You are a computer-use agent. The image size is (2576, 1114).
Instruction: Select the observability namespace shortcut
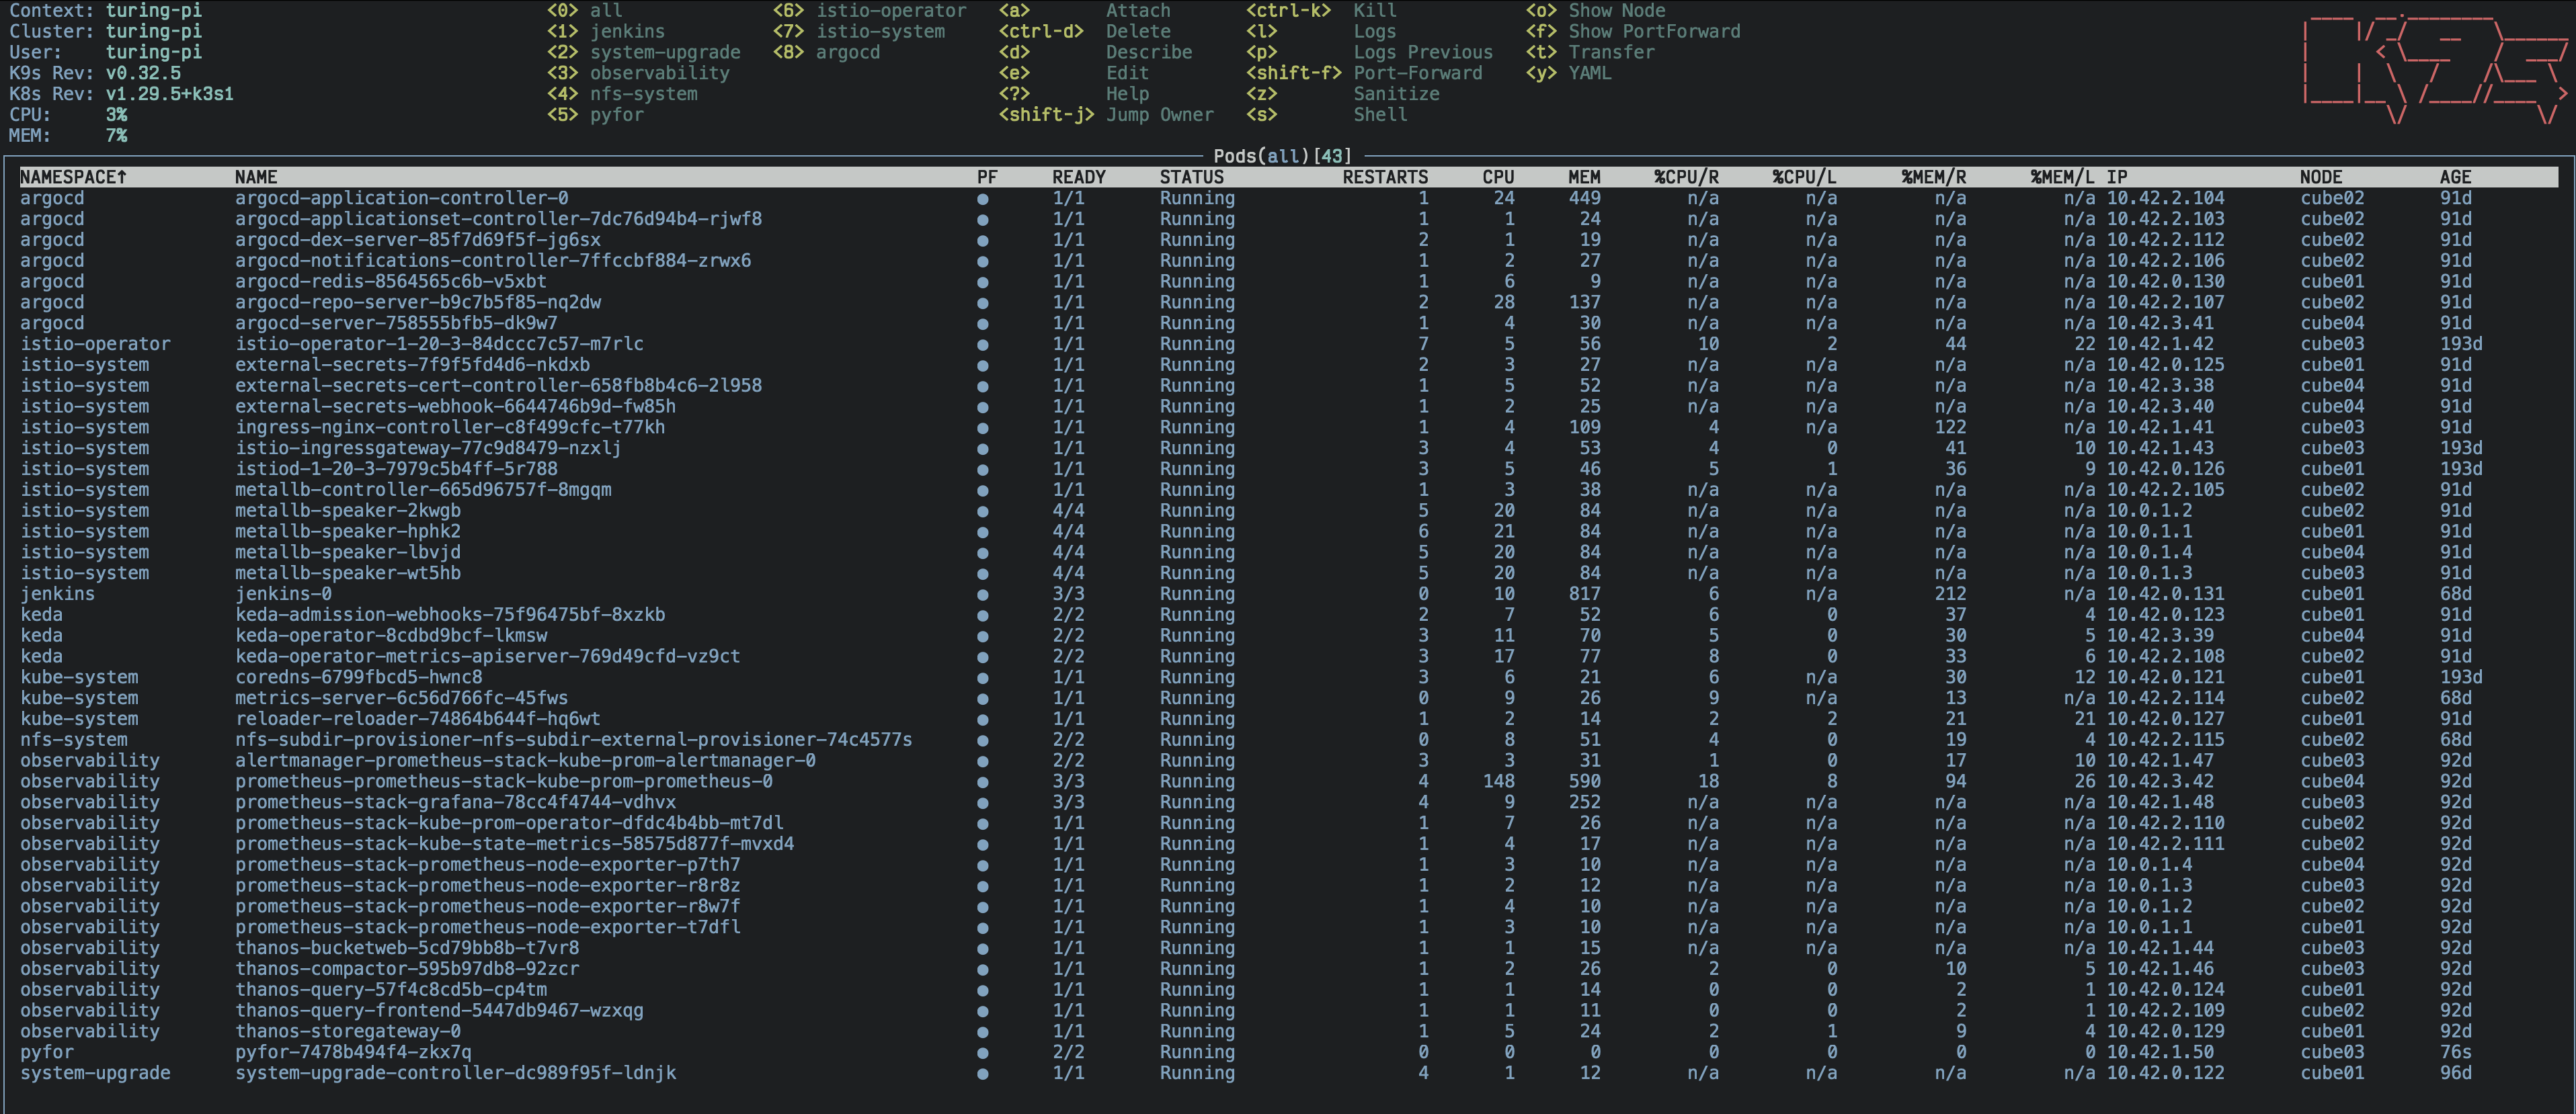coord(638,74)
